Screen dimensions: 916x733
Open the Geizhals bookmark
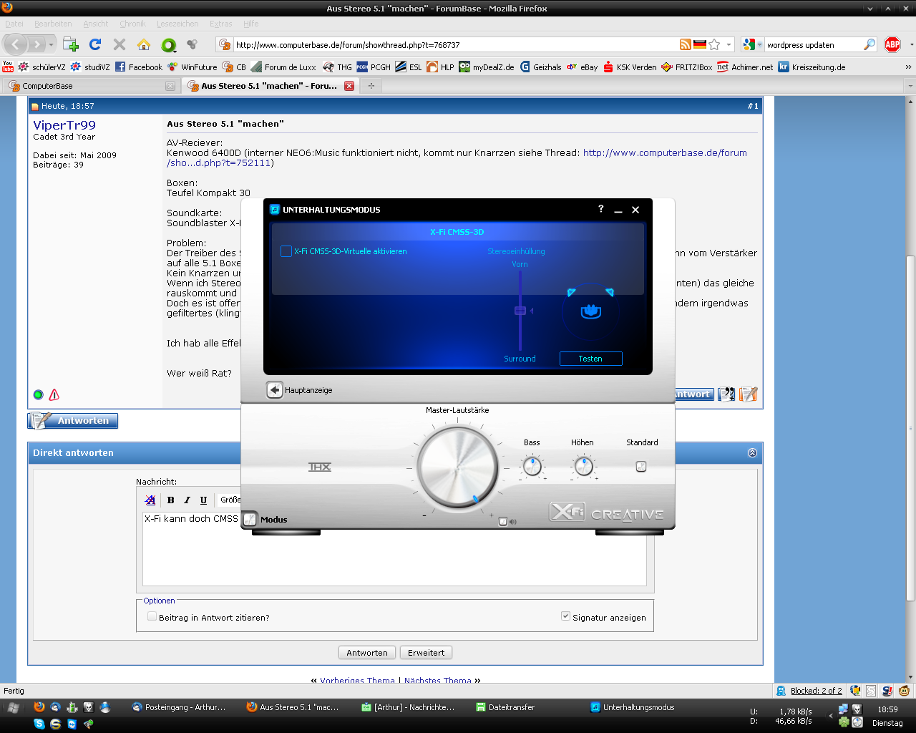coord(540,67)
